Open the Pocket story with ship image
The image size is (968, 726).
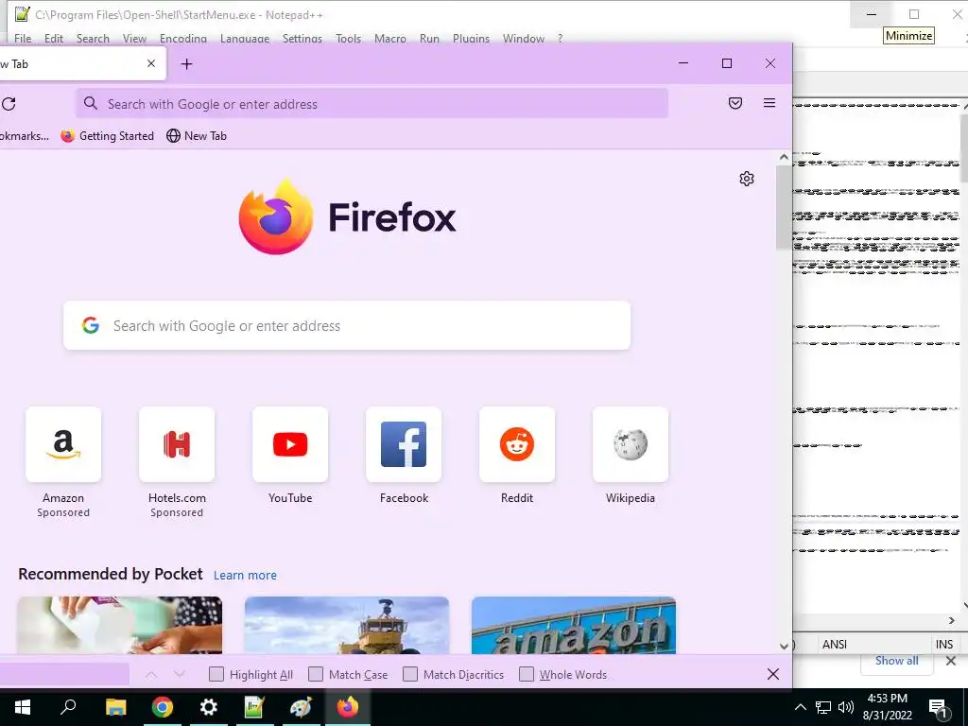tap(347, 625)
